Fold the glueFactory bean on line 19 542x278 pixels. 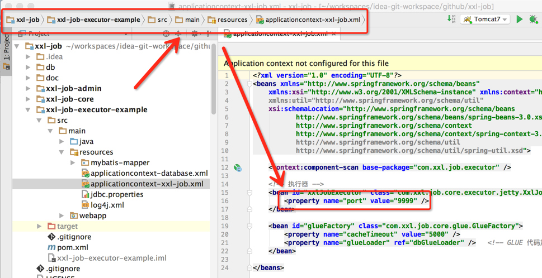(x=249, y=226)
